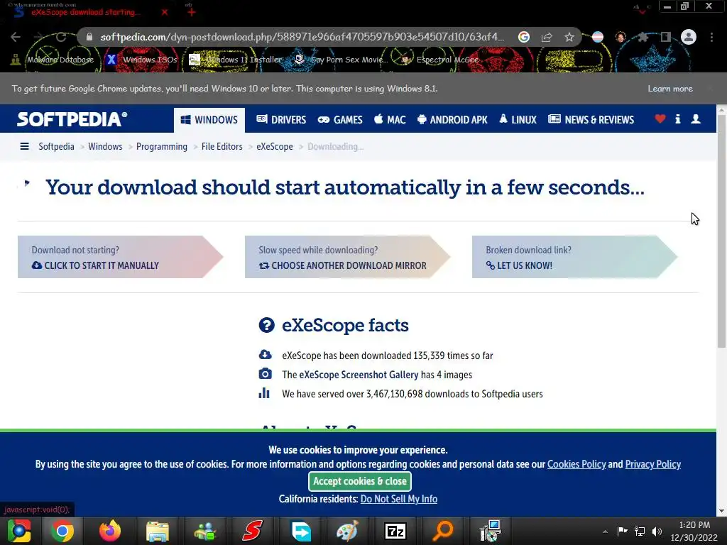727x545 pixels.
Task: Open the Chrome profile avatar
Action: [x=689, y=37]
